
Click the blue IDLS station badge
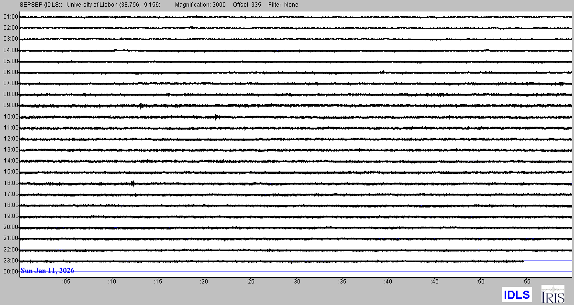coord(517,294)
